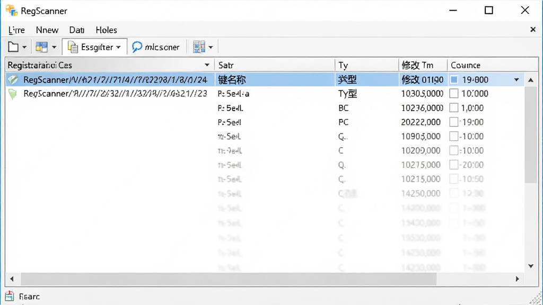Click the Ty型 type cell
The image size is (543, 305).
pyautogui.click(x=347, y=94)
